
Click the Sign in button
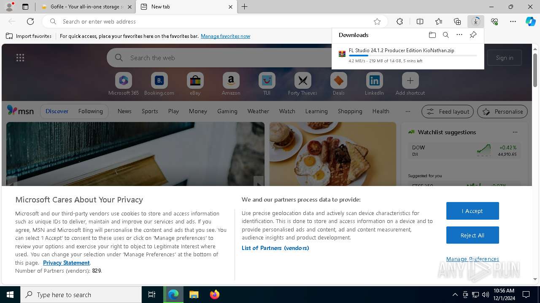tap(505, 58)
